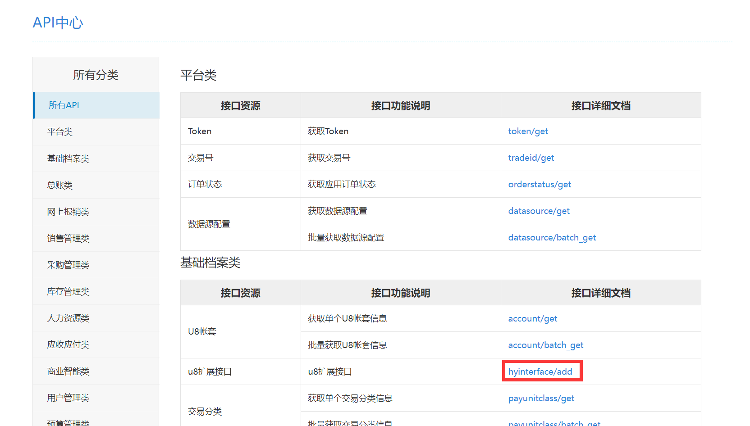Choose 基础档案类 from the sidebar
The height and width of the screenshot is (426, 750).
click(68, 159)
